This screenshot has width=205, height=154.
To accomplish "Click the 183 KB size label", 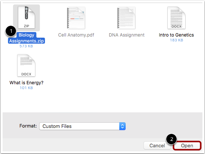I will (176, 40).
